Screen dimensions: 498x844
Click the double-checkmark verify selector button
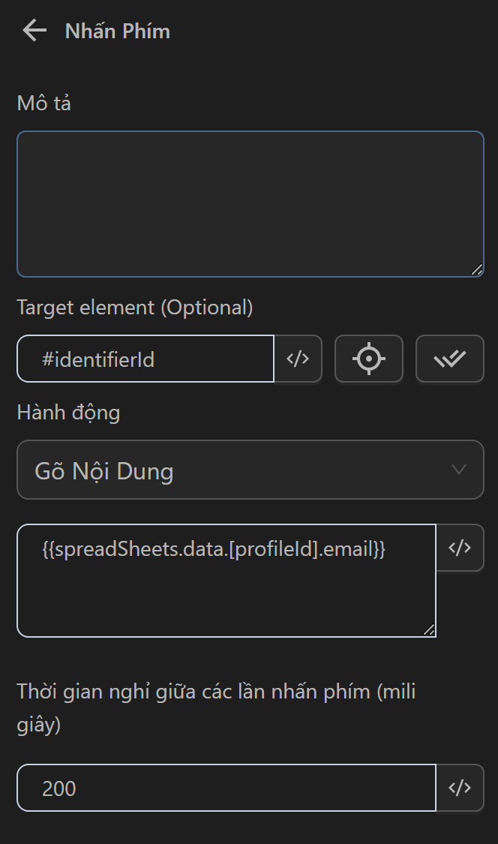click(x=449, y=359)
